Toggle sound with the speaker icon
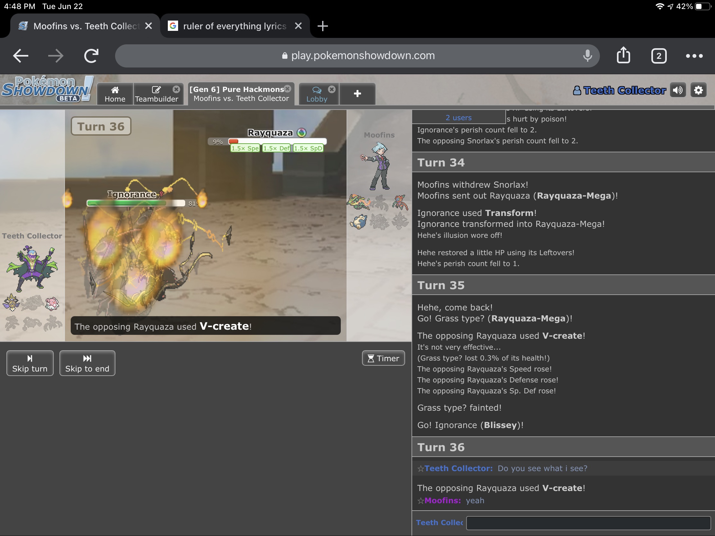Image resolution: width=715 pixels, height=536 pixels. click(x=678, y=90)
